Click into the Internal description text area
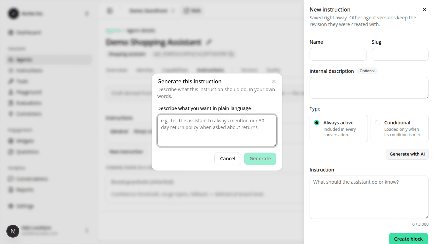This screenshot has width=434, height=244. [369, 88]
